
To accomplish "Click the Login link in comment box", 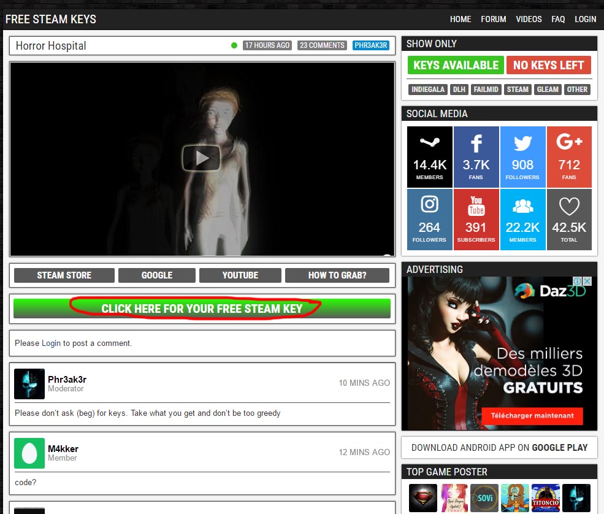I will [x=51, y=343].
